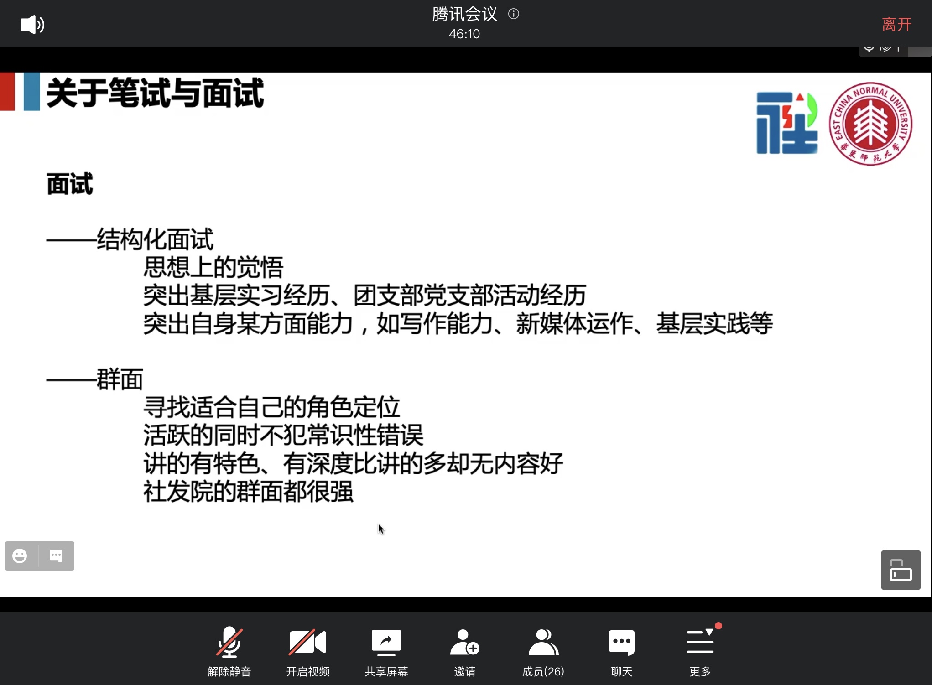The width and height of the screenshot is (932, 685).
Task: Click the meeting info icon beside 腾讯会议
Action: 514,14
